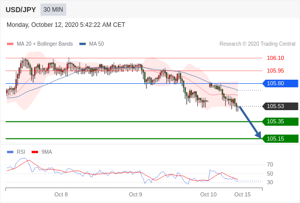Toggle the MA 20 + Bollinger Bands label
The width and height of the screenshot is (300, 203).
[x=45, y=44]
